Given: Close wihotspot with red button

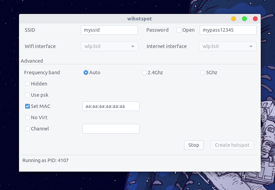Looking at the screenshot, I should click(255, 19).
